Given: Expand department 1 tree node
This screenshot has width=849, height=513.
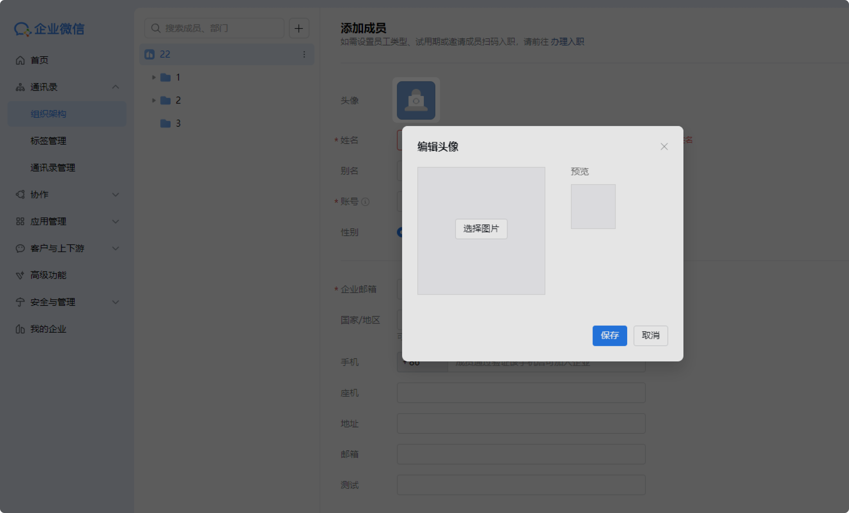Looking at the screenshot, I should click(154, 77).
